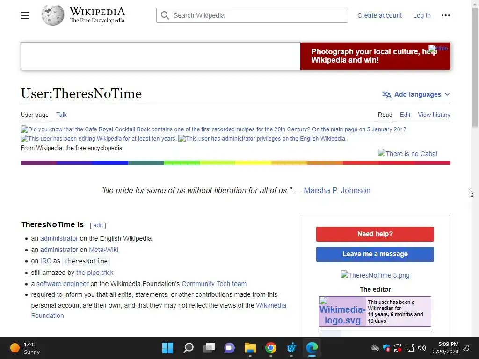Click the There is no Cabal image
The height and width of the screenshot is (359, 479).
pyautogui.click(x=407, y=153)
